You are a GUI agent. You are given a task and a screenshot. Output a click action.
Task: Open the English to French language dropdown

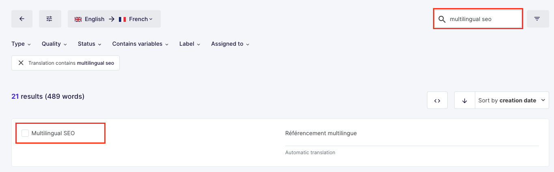114,19
